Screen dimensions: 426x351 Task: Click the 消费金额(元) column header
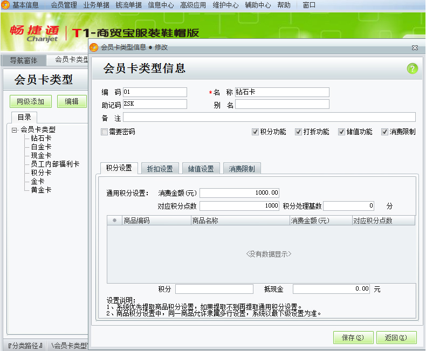[321, 221]
